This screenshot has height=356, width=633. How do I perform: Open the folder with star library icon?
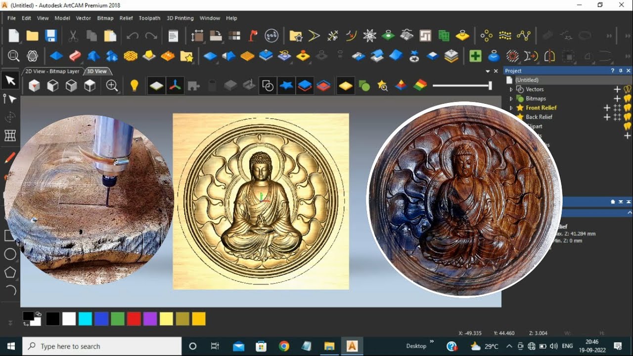pyautogui.click(x=296, y=36)
